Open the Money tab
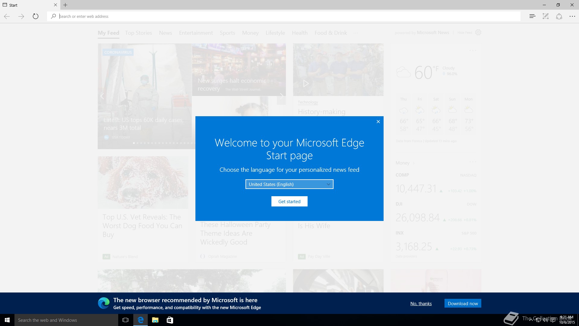The width and height of the screenshot is (579, 326). 250,33
